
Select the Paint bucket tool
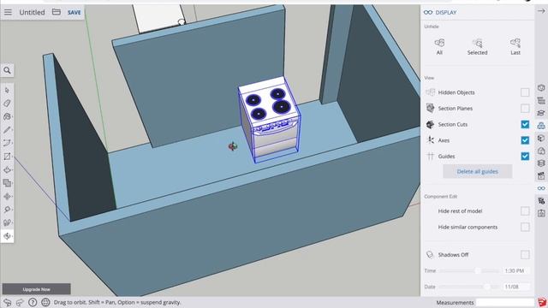click(x=8, y=116)
